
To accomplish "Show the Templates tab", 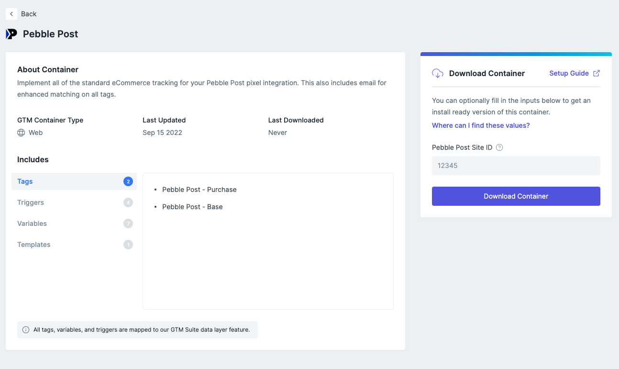I will (x=74, y=245).
